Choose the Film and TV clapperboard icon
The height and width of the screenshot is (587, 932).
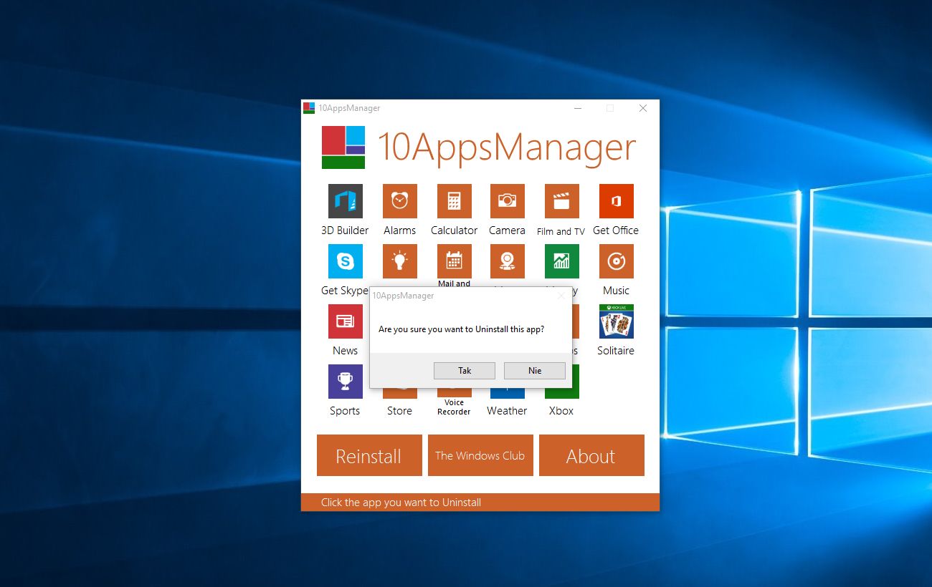pos(561,201)
